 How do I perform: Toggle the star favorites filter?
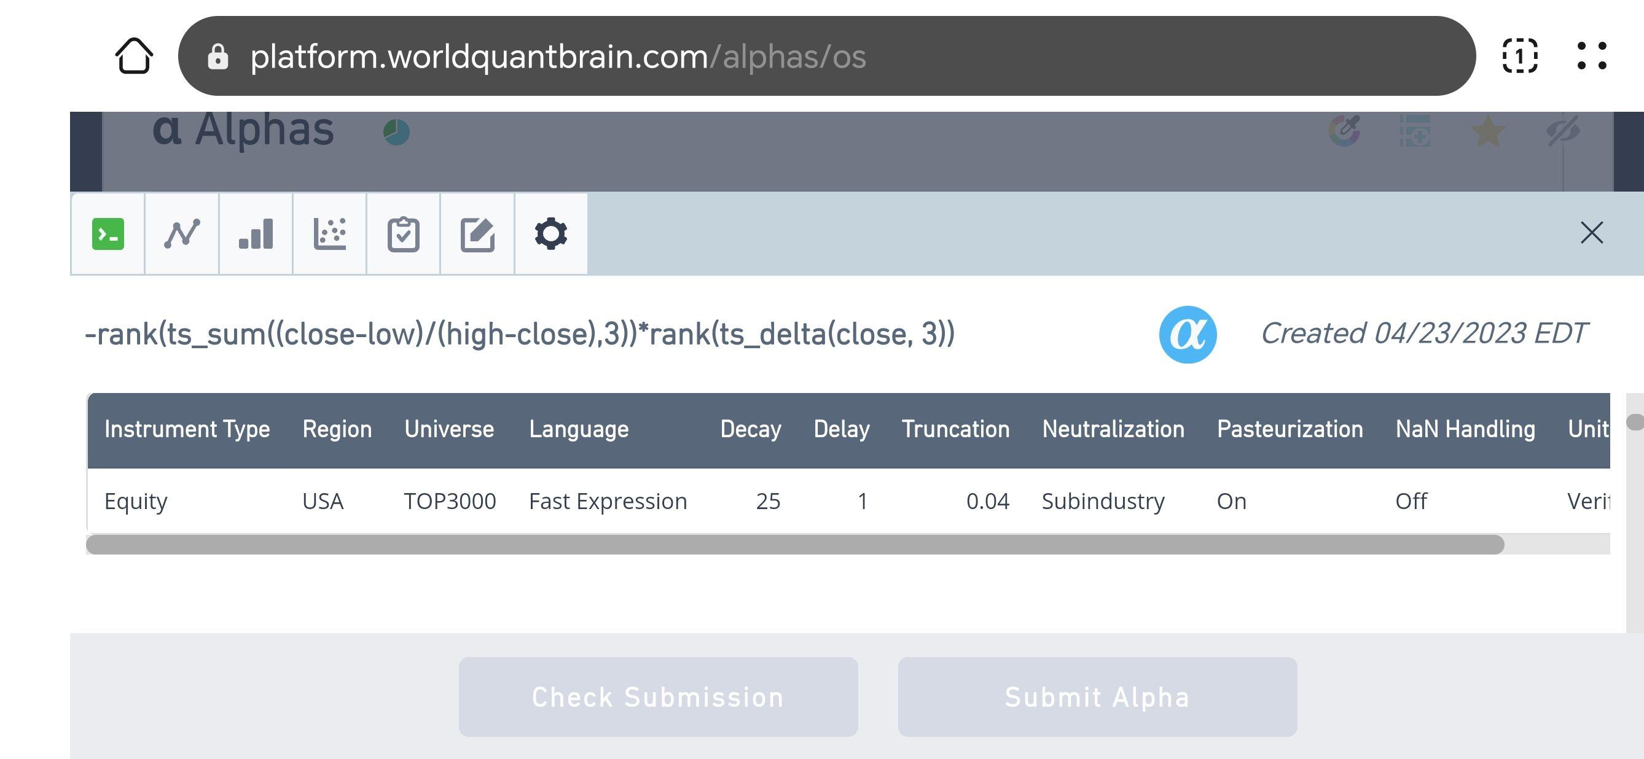[1487, 131]
